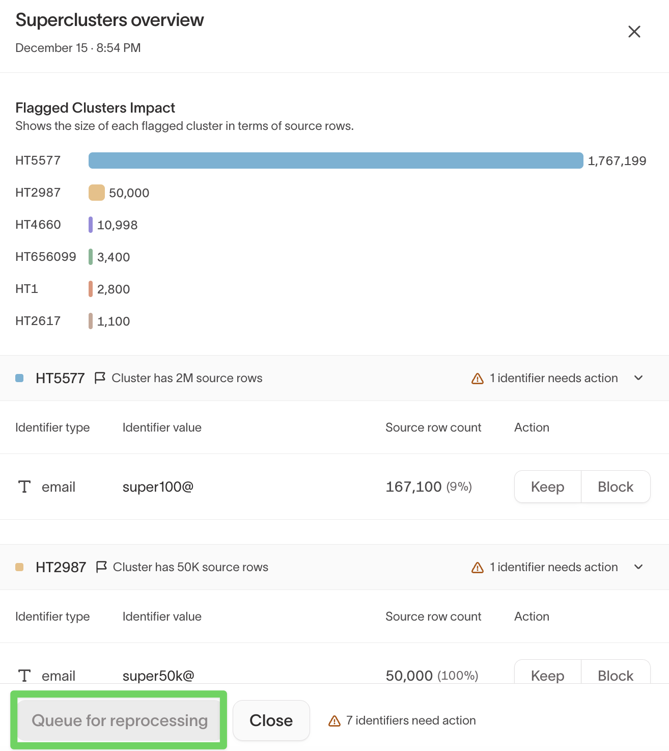
Task: Click the warning icon in HT5577 header
Action: click(478, 379)
